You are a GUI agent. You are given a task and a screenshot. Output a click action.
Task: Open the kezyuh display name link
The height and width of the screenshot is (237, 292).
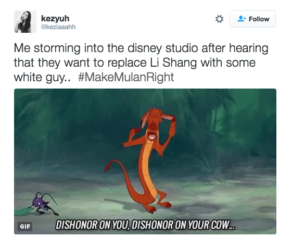(55, 18)
